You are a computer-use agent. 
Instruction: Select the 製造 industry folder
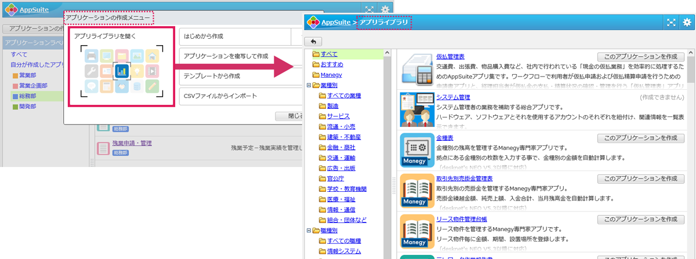click(332, 106)
